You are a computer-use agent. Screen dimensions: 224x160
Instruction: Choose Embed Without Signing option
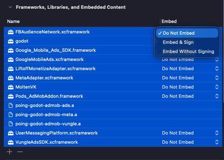click(187, 51)
